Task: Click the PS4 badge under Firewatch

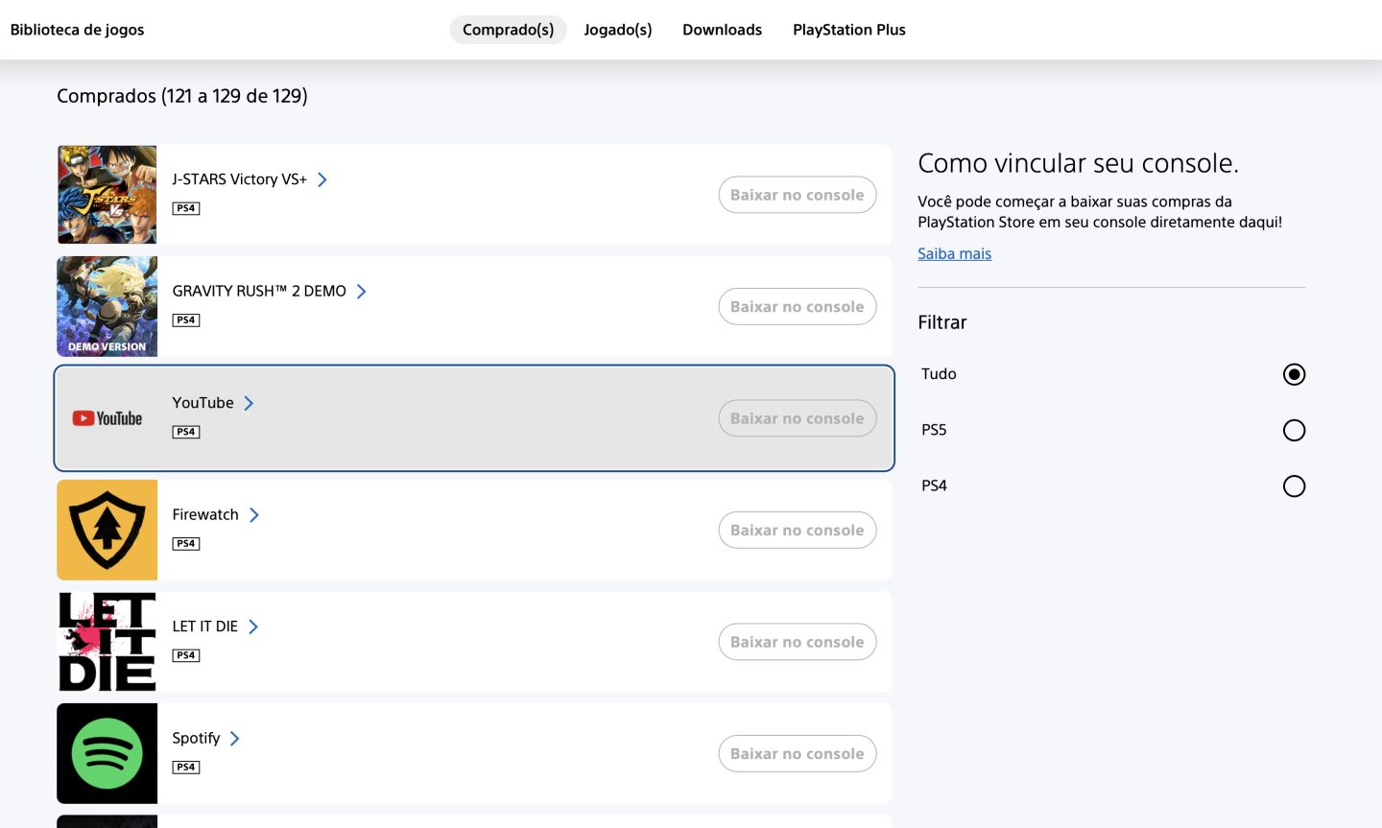Action: click(x=186, y=544)
